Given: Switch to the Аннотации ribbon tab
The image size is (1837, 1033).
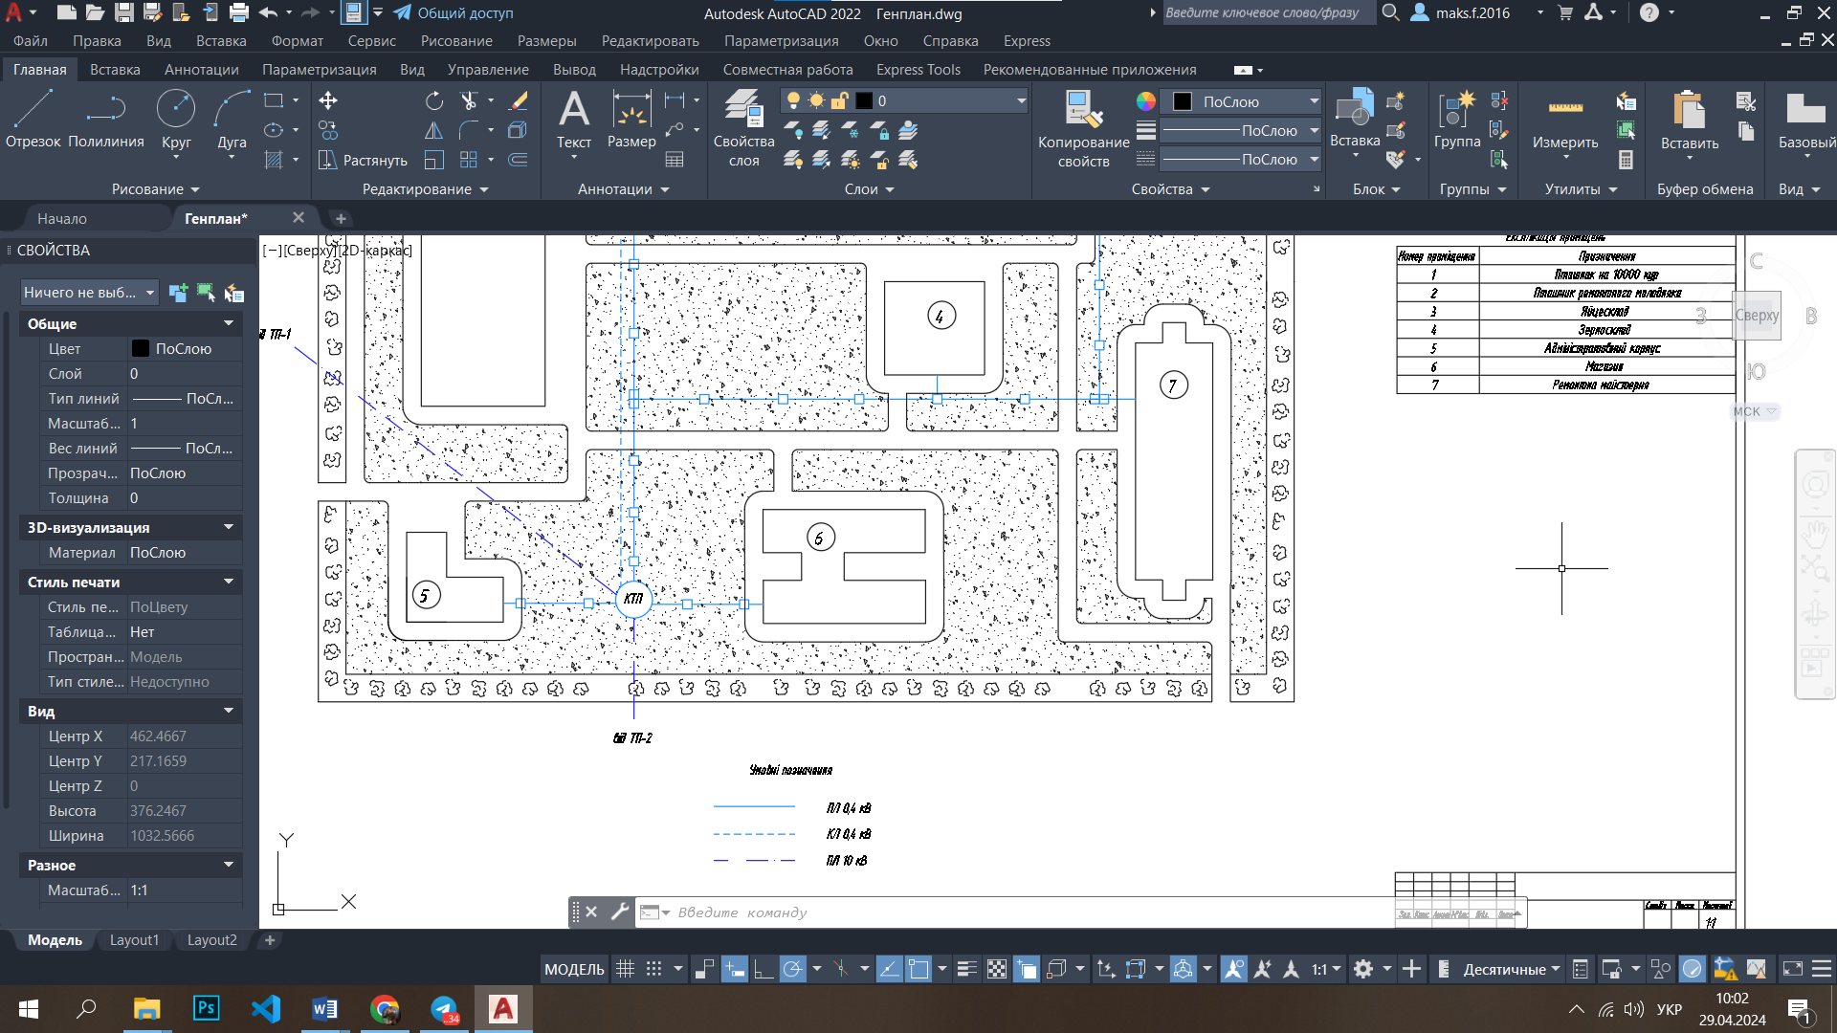Looking at the screenshot, I should 201,70.
